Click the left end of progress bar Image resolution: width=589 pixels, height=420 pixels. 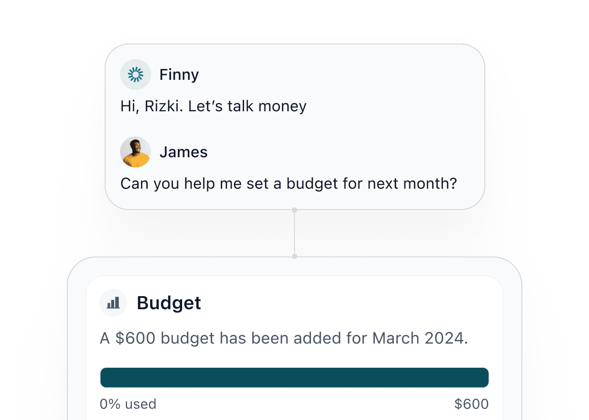tap(104, 377)
